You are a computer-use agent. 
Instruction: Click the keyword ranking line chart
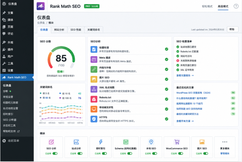[61, 113]
